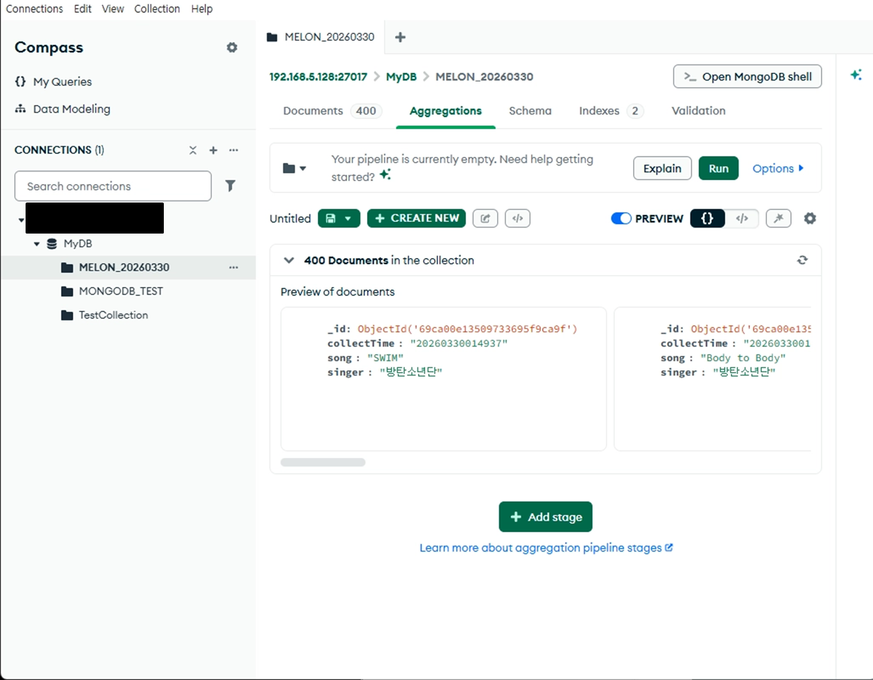Open the save pipeline dropdown
This screenshot has height=680, width=873.
pyautogui.click(x=339, y=218)
